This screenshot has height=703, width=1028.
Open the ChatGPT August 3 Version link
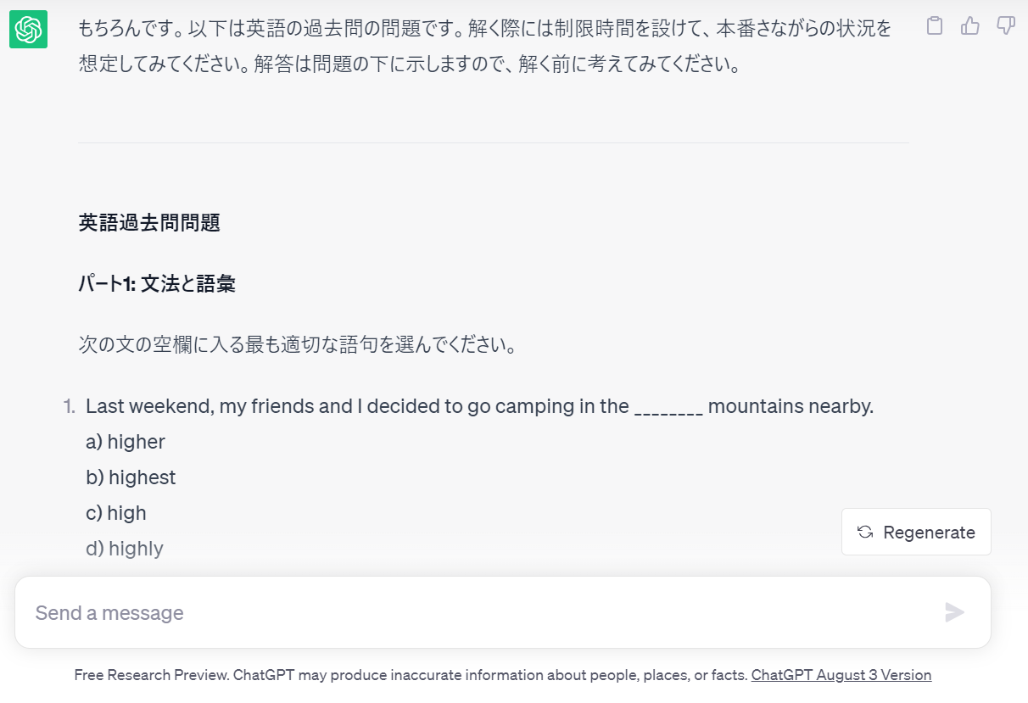coord(841,674)
